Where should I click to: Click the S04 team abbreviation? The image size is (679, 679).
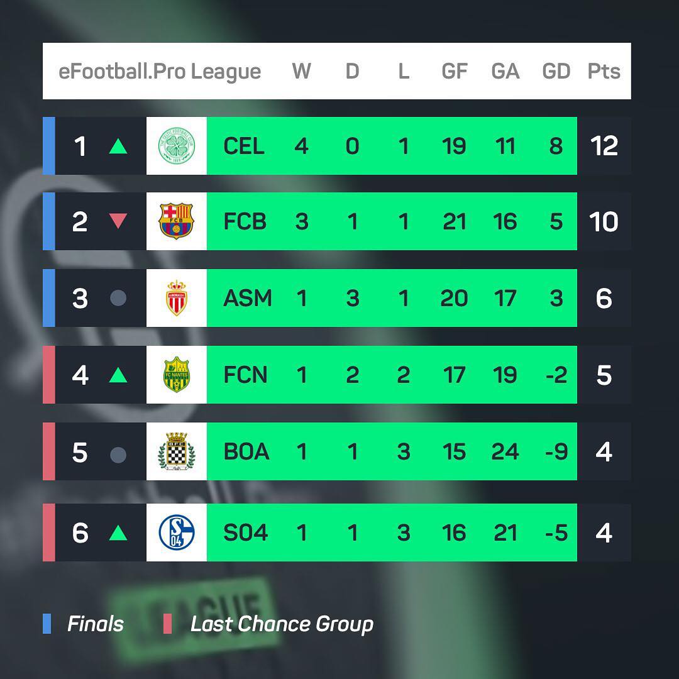[x=246, y=533]
